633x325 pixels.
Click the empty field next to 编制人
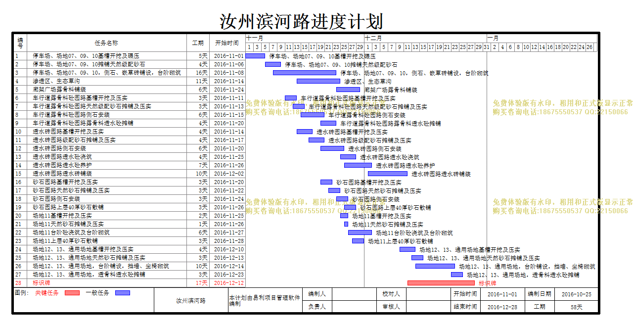tap(354, 294)
